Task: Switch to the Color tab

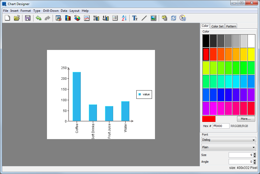Action: [205, 26]
